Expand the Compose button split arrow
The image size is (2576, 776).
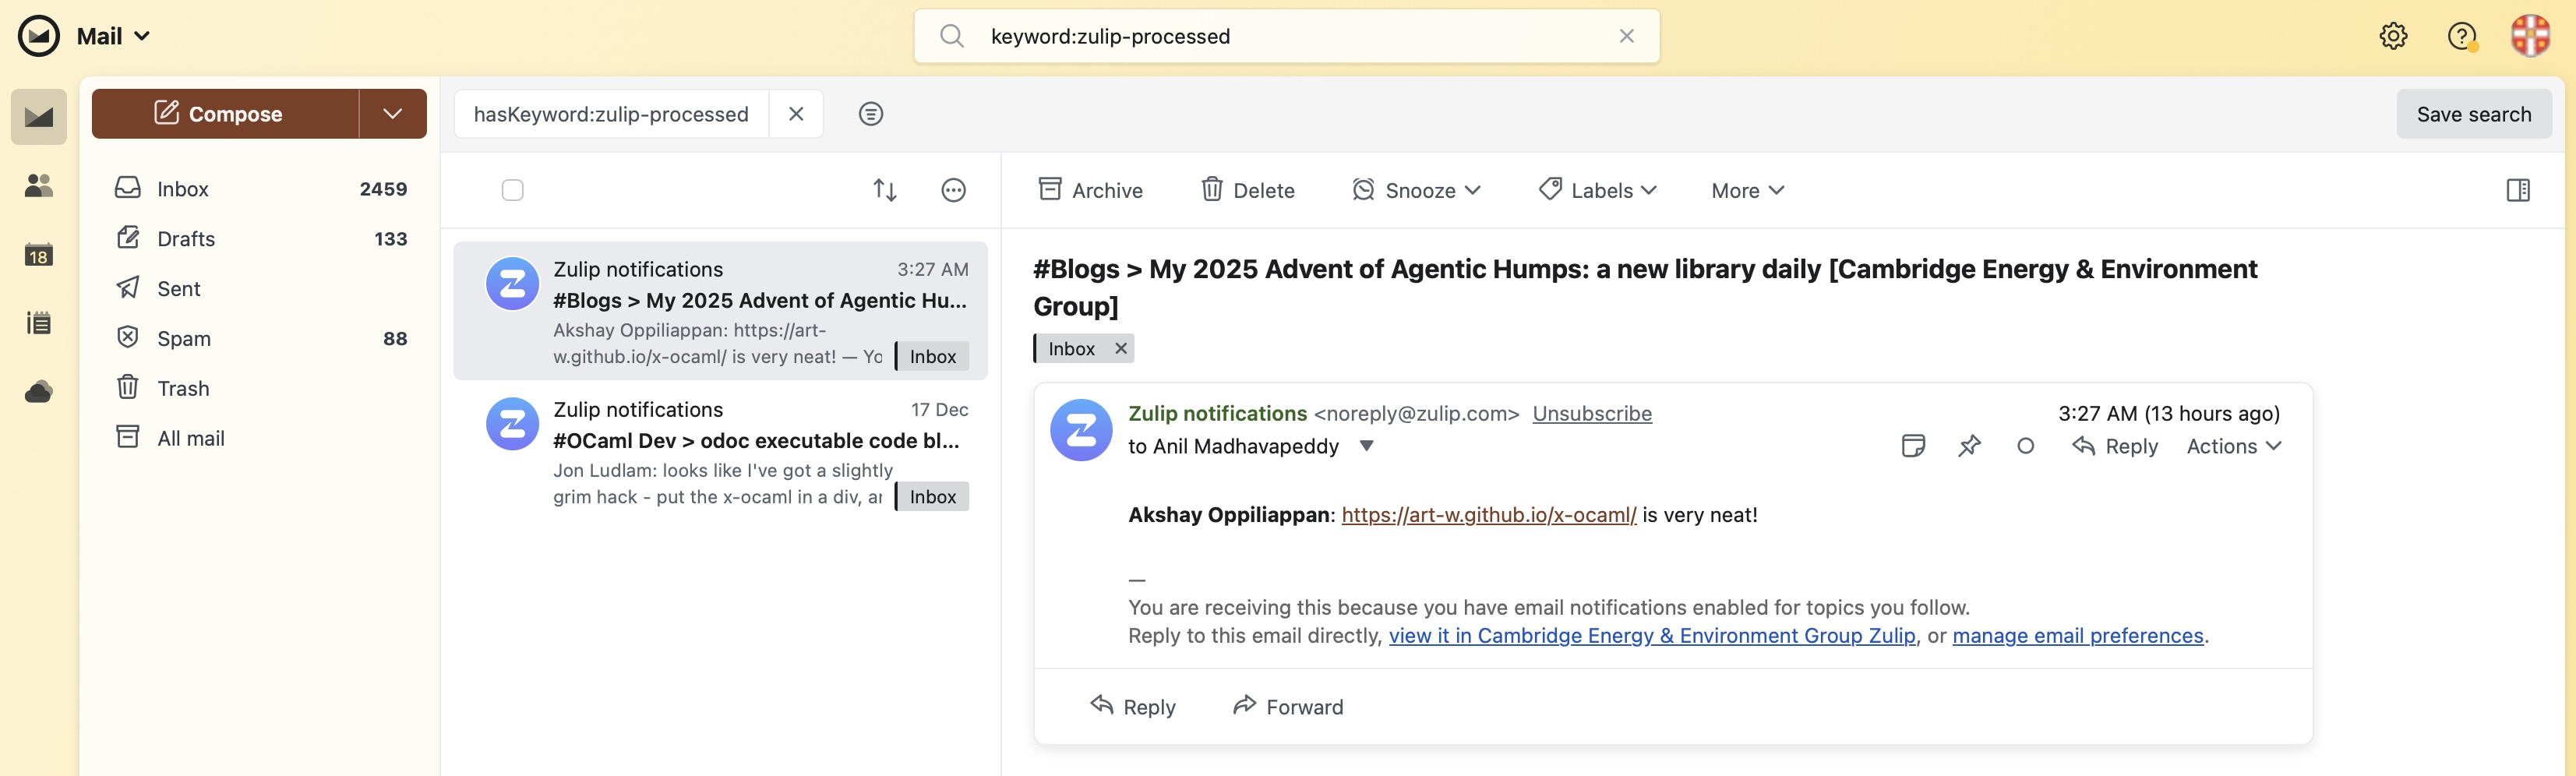(392, 113)
